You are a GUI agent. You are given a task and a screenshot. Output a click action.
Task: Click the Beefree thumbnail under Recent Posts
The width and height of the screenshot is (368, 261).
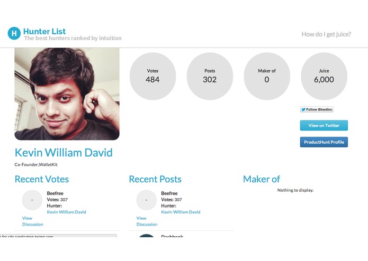point(146,200)
